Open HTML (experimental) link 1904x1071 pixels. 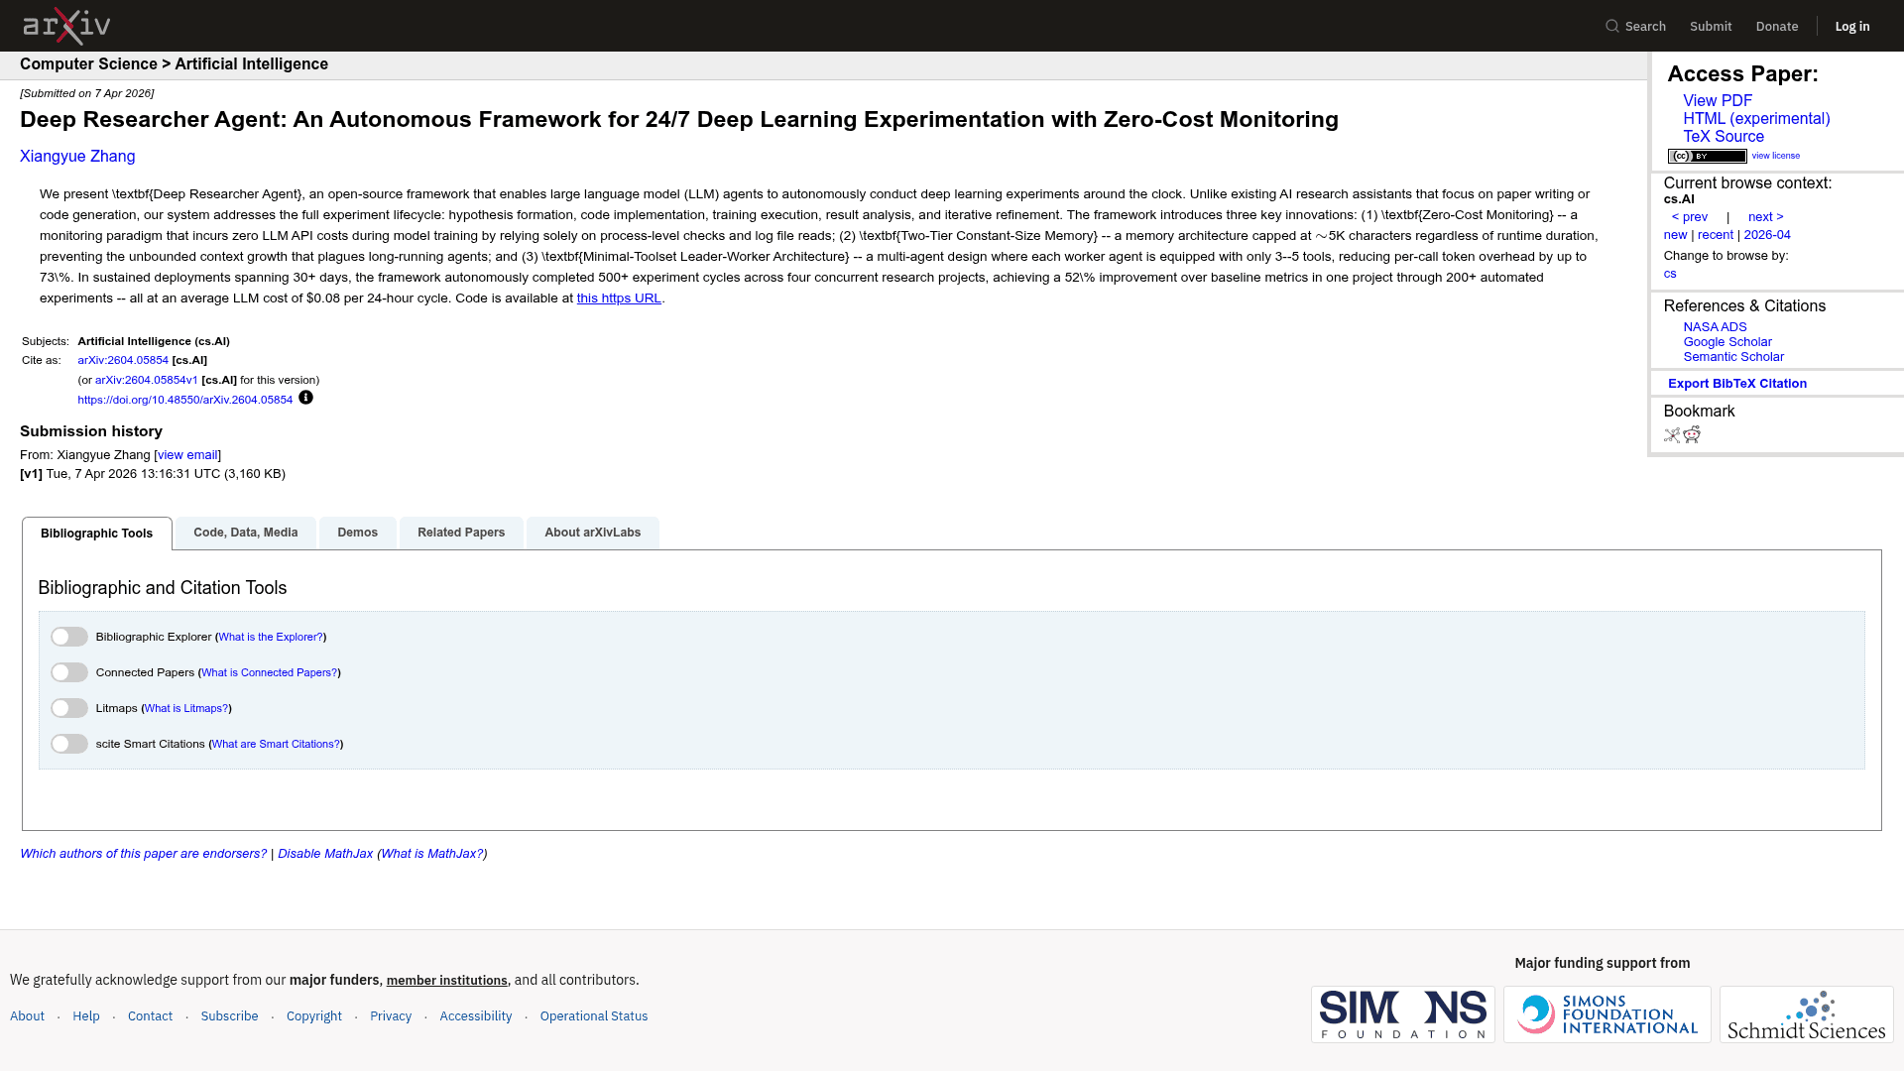1756,119
